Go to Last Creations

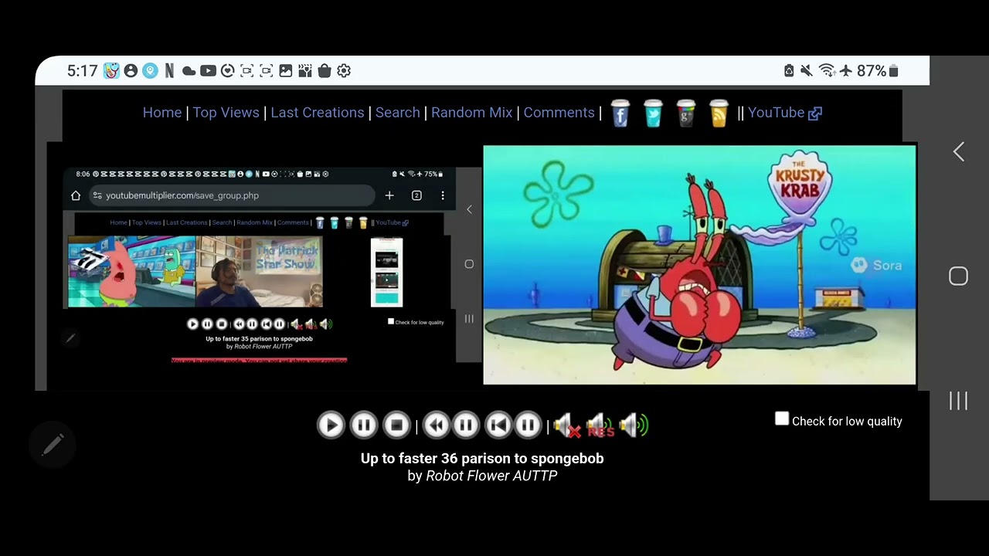(x=317, y=112)
